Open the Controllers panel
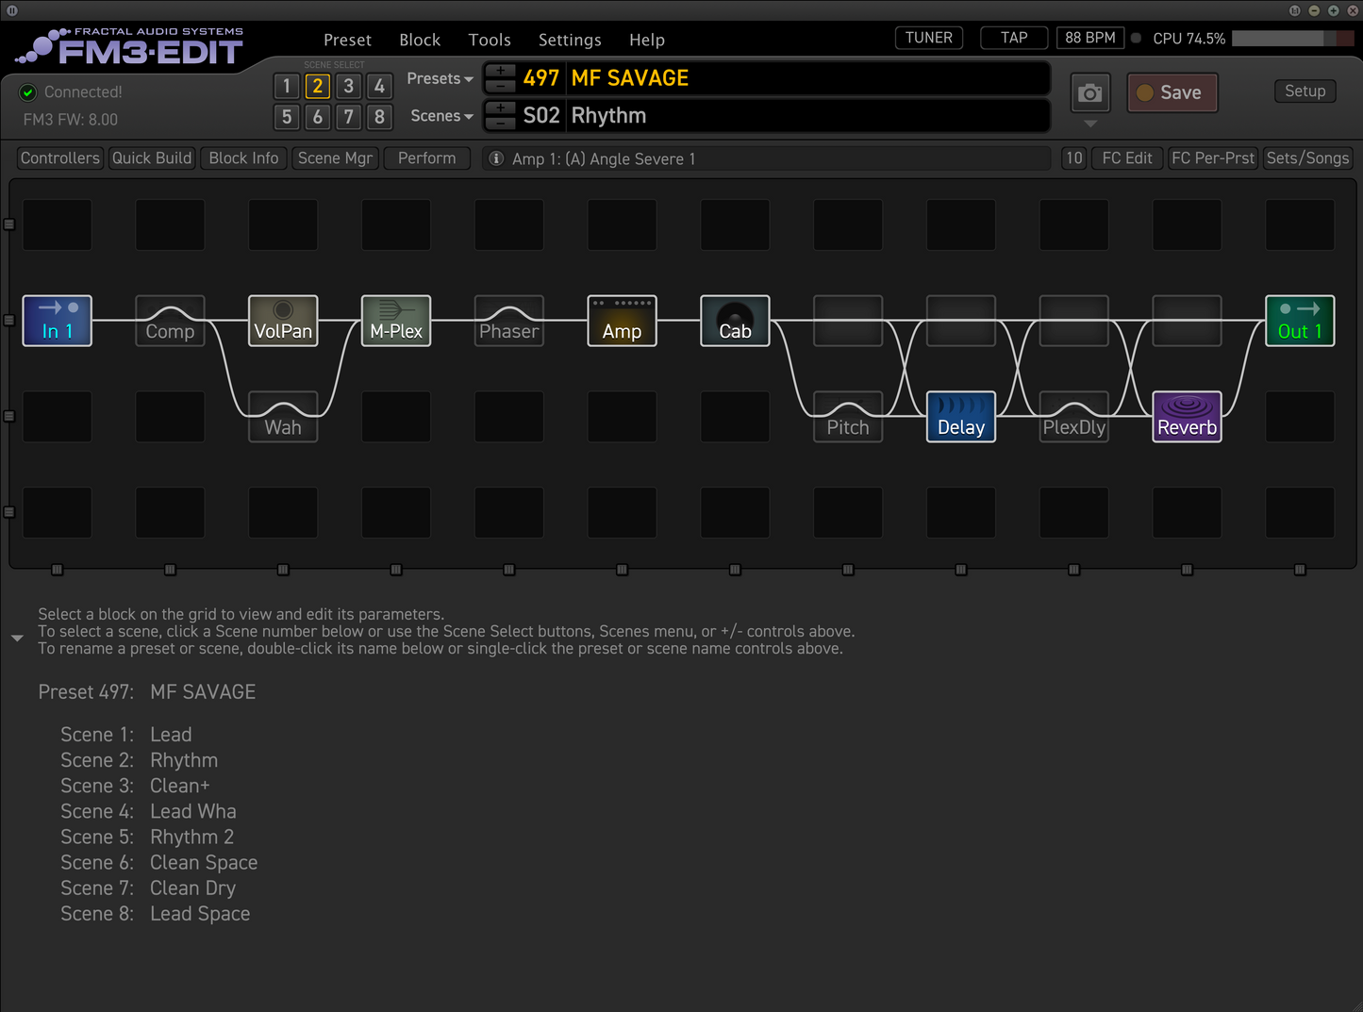Viewport: 1363px width, 1012px height. [60, 158]
